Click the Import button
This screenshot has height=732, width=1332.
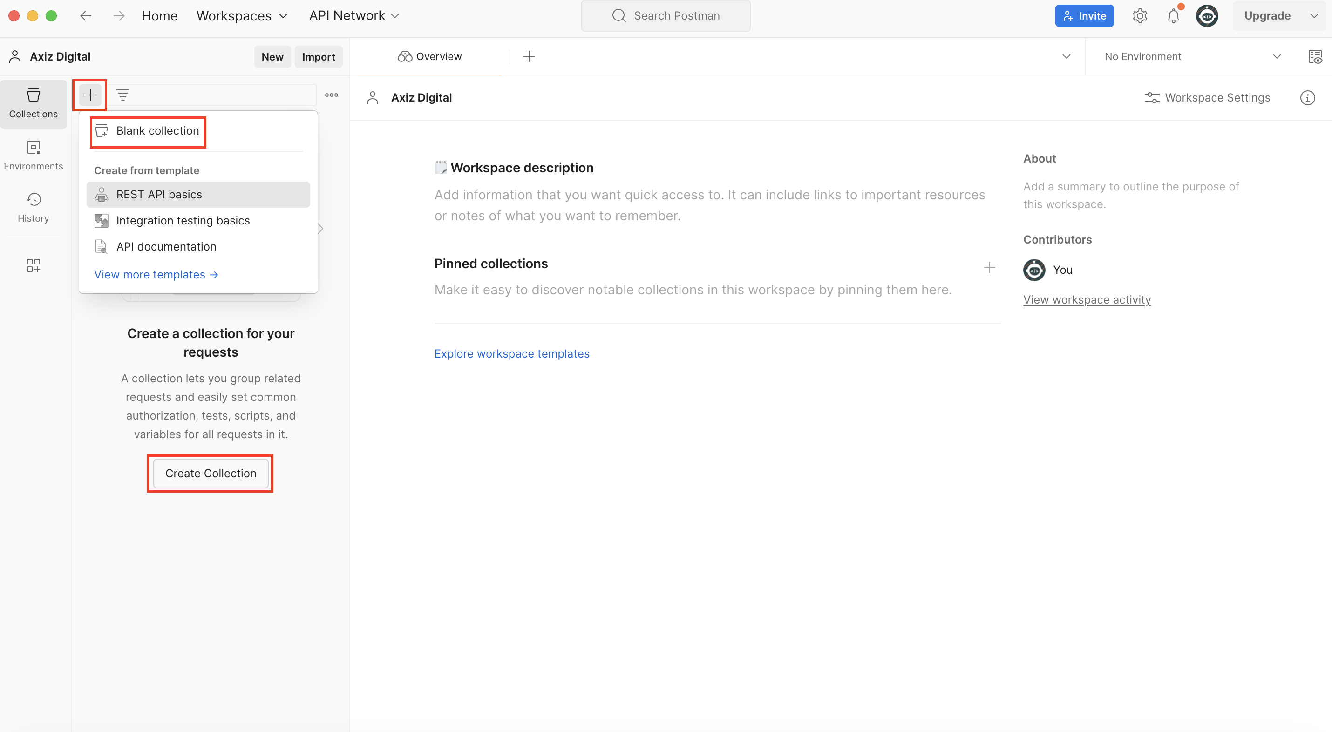coord(319,57)
